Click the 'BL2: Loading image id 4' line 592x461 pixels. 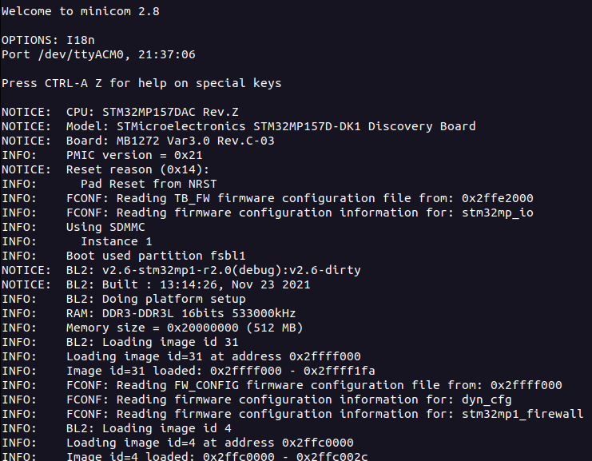(117, 428)
